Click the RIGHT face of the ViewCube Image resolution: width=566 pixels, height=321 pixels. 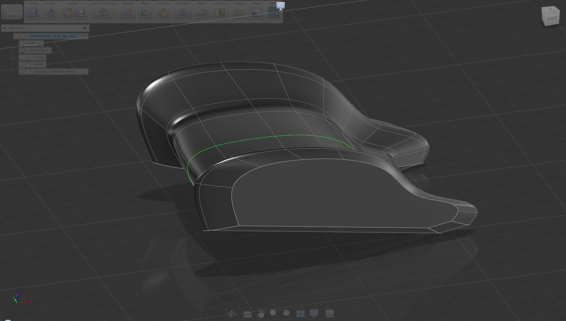pos(552,18)
